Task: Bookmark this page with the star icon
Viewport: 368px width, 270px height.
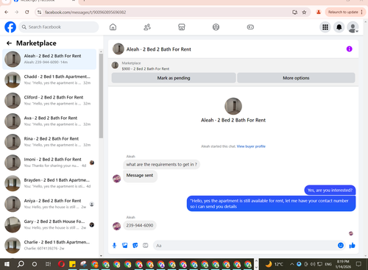Action: tap(304, 13)
